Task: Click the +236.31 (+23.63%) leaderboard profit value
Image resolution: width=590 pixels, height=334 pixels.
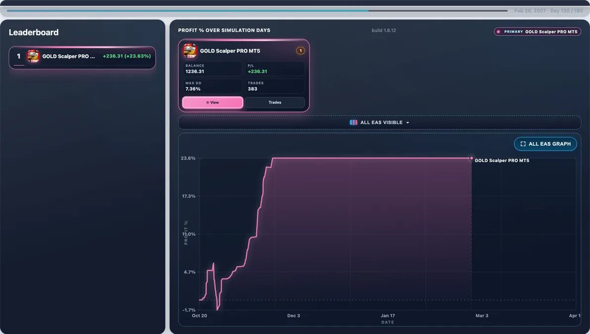Action: 126,56
